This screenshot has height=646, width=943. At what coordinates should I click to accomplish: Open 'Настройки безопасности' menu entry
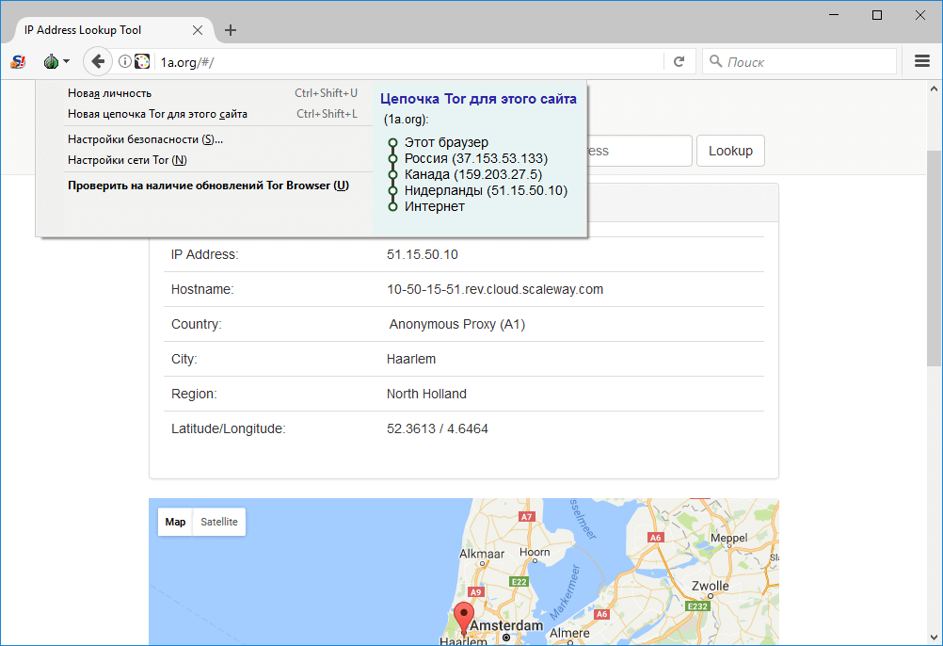[145, 139]
